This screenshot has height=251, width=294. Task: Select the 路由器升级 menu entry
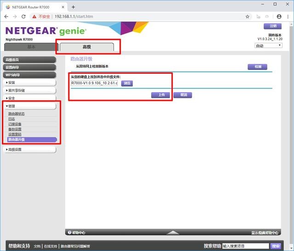tap(32, 140)
